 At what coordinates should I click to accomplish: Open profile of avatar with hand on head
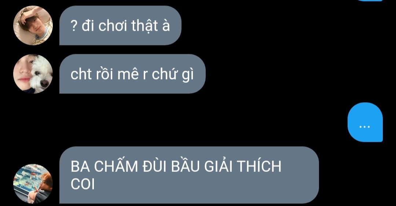point(33,26)
